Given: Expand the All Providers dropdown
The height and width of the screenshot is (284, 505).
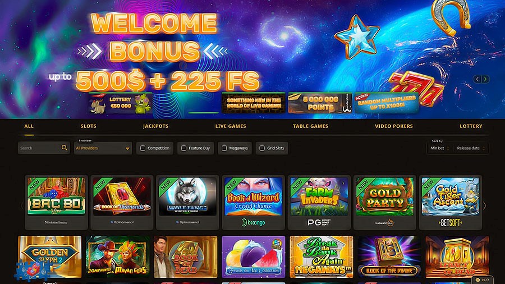Looking at the screenshot, I should (103, 148).
